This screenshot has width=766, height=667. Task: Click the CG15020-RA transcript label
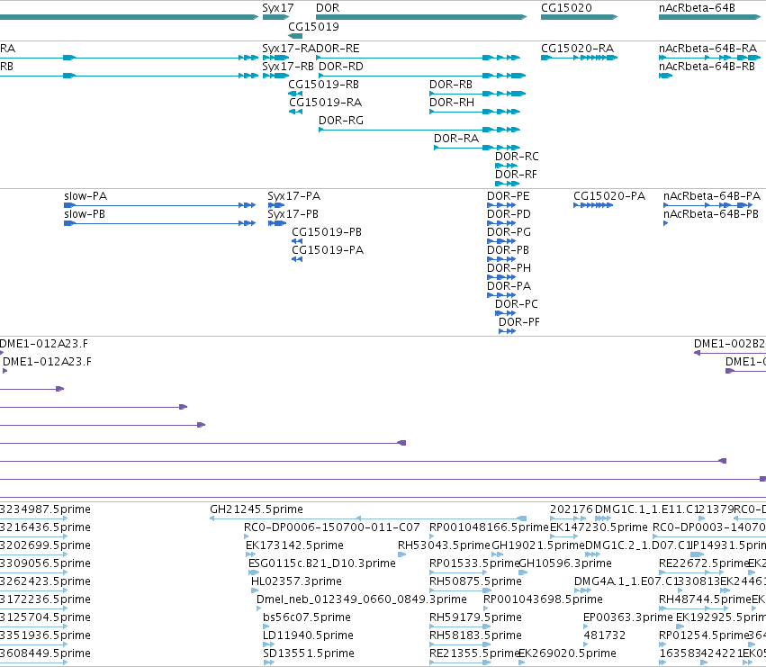click(578, 49)
